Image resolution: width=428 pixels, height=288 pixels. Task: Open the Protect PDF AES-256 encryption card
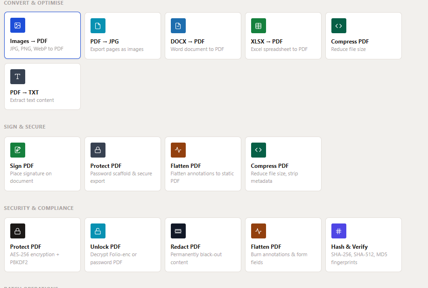[x=42, y=244]
